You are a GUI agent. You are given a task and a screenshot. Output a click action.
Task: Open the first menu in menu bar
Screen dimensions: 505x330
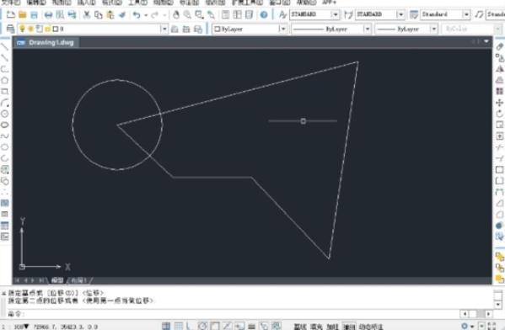click(x=11, y=3)
